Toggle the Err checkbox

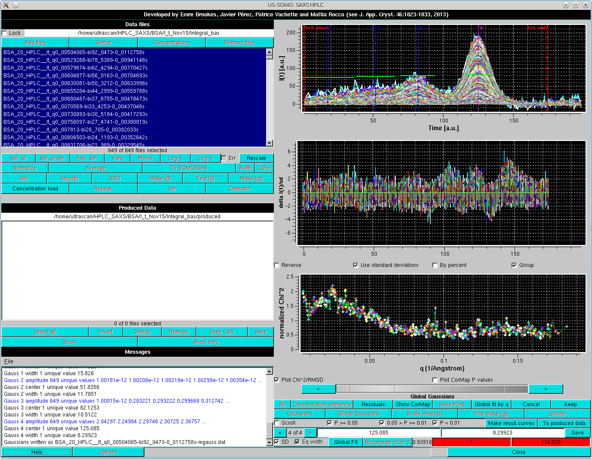tap(224, 158)
